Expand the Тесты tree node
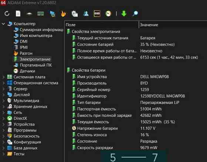 coord(4,154)
